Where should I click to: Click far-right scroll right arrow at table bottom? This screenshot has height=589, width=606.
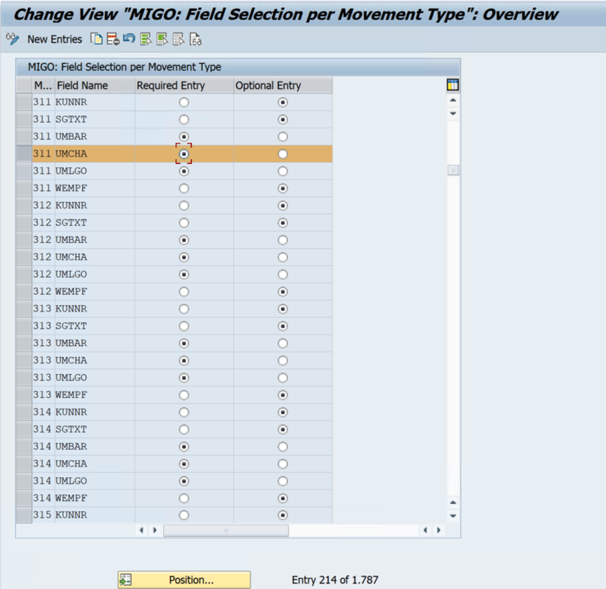(x=439, y=530)
